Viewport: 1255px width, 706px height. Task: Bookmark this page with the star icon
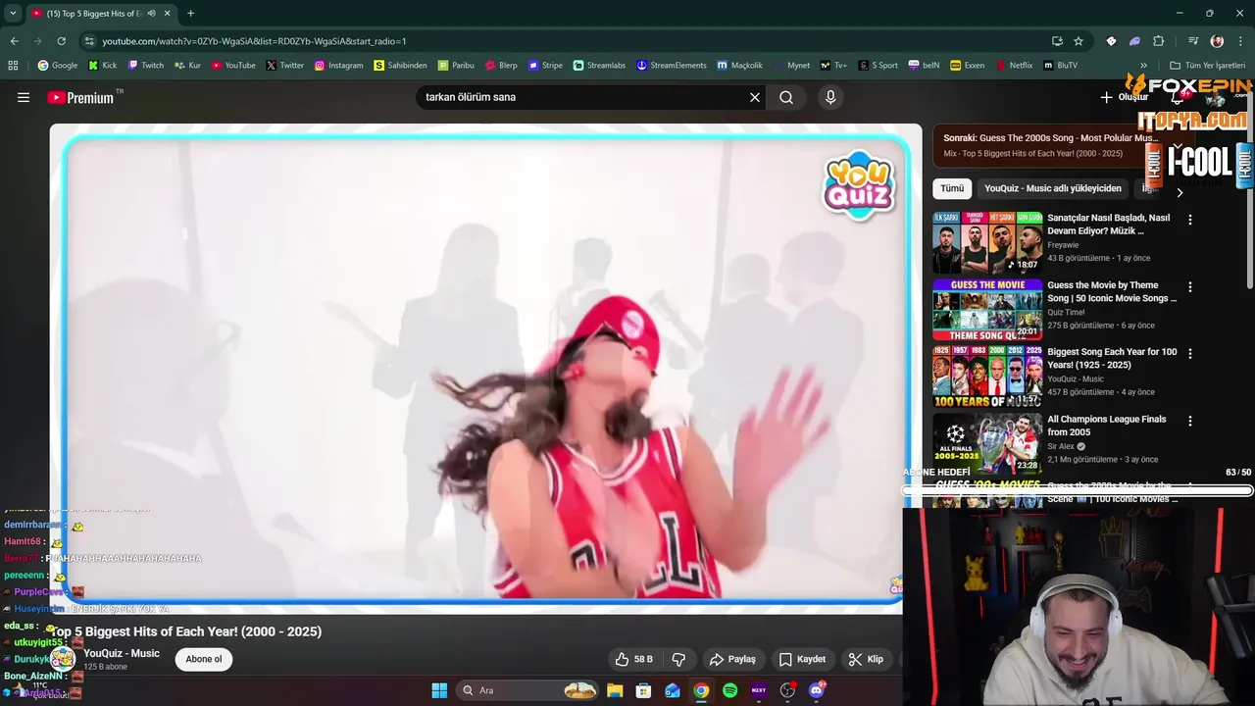point(1079,41)
